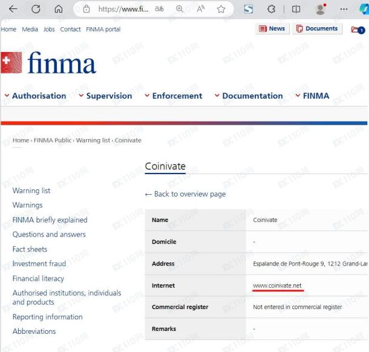Open FINMA briefly explained sidebar item

(x=50, y=220)
